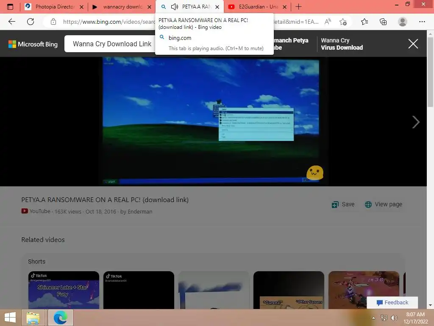434x326 pixels.
Task: Open Shimmer Lake + Star Fury short
Action: pos(64,290)
